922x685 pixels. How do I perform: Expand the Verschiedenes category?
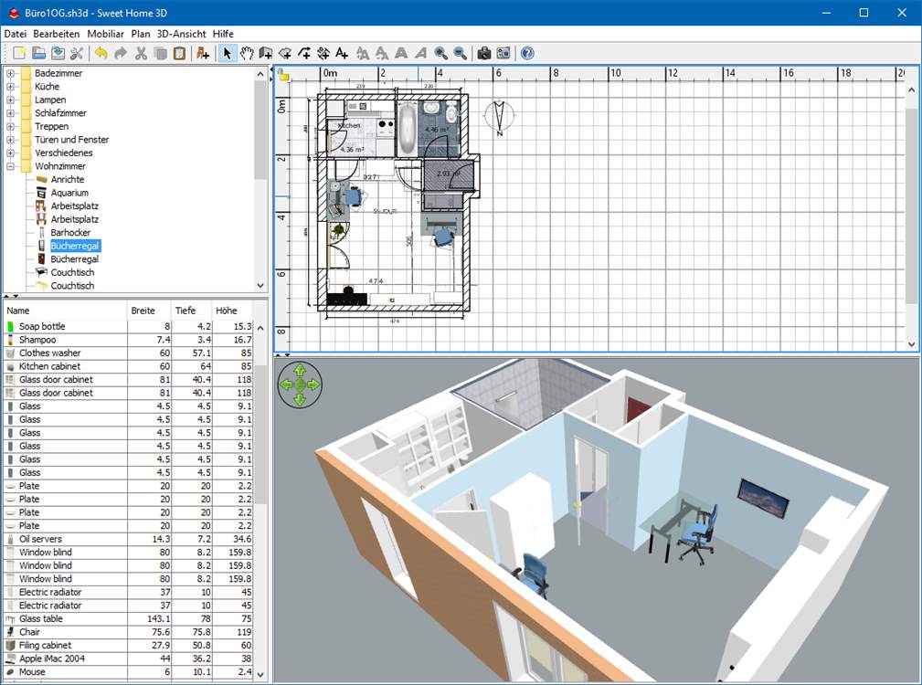point(10,153)
